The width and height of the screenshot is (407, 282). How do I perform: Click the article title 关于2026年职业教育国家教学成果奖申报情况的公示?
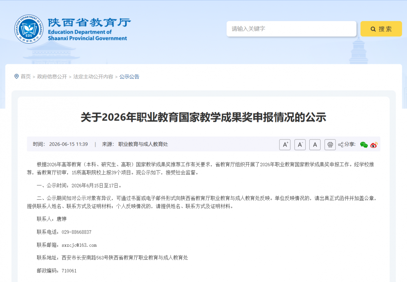click(x=203, y=117)
